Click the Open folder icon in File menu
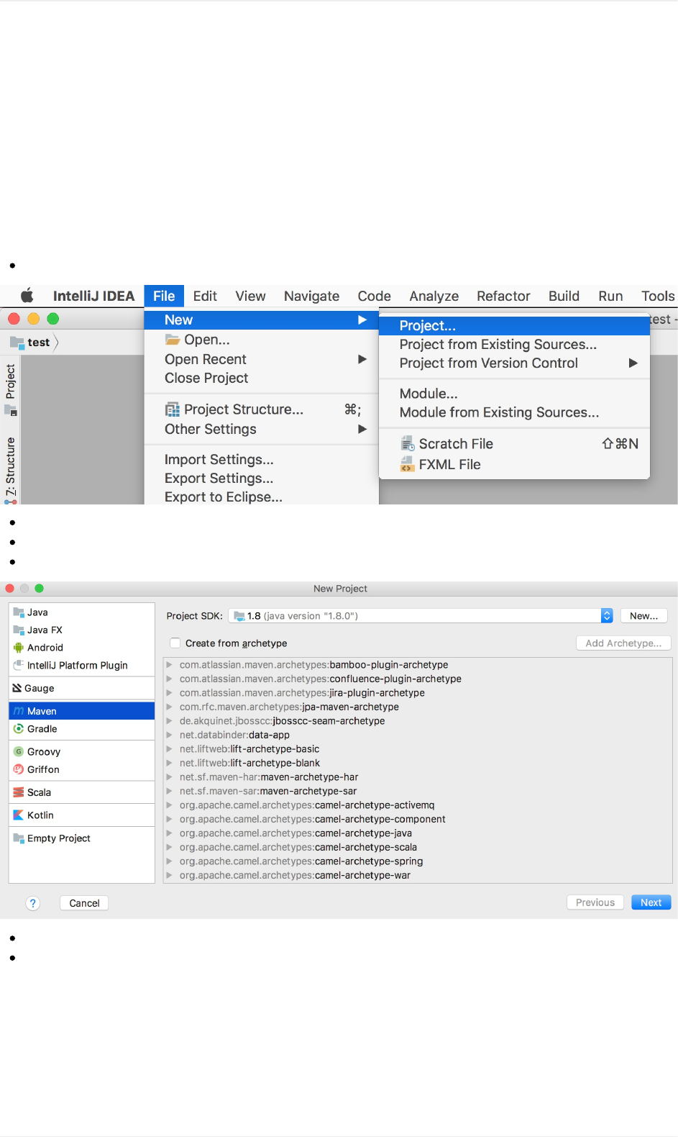The image size is (678, 1137). pos(173,340)
